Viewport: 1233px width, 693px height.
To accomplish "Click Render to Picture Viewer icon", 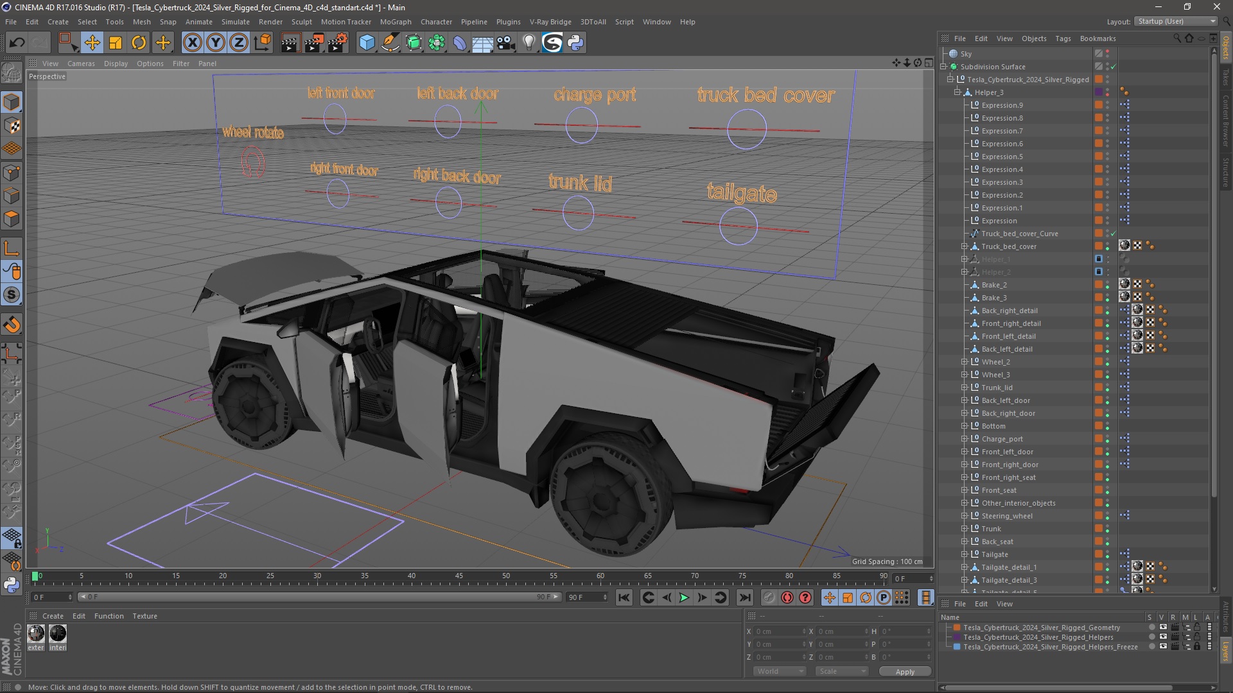I will (314, 43).
